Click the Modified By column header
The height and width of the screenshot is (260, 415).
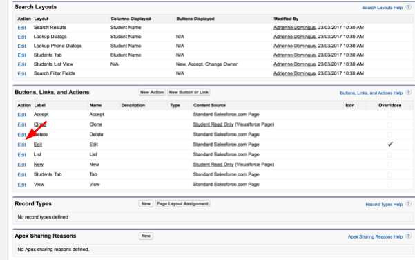(x=286, y=19)
